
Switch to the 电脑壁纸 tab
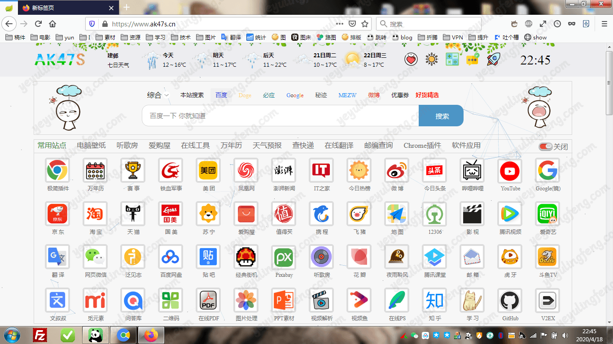(x=92, y=146)
